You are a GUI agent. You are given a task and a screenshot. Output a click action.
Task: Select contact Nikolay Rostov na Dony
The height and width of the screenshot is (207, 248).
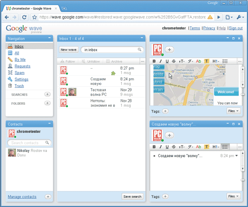29,153
